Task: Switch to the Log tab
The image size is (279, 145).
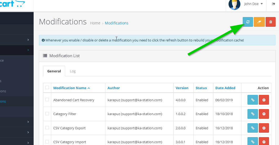Action: pyautogui.click(x=73, y=71)
